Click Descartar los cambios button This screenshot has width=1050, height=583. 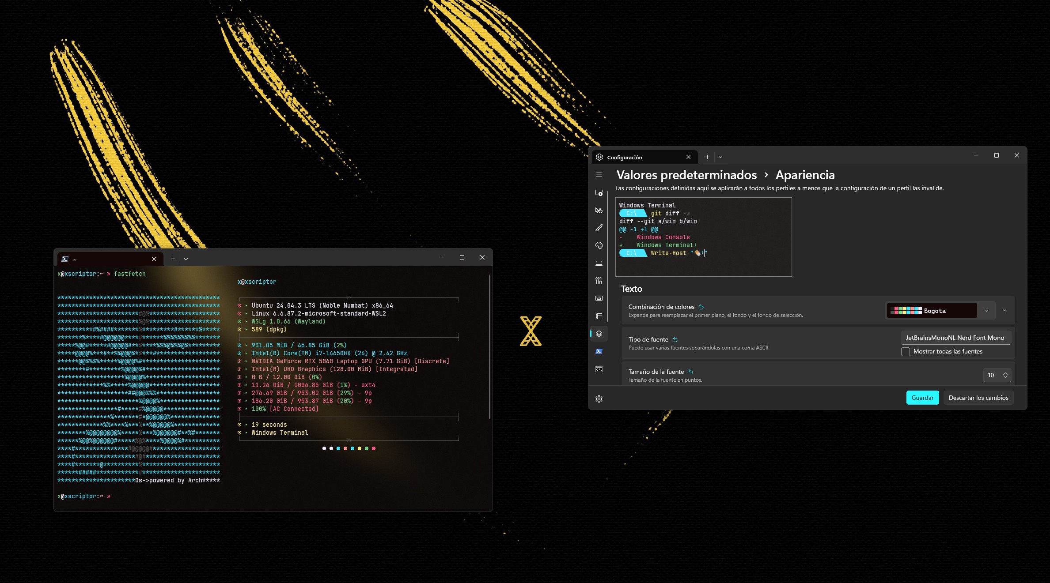[x=978, y=398]
